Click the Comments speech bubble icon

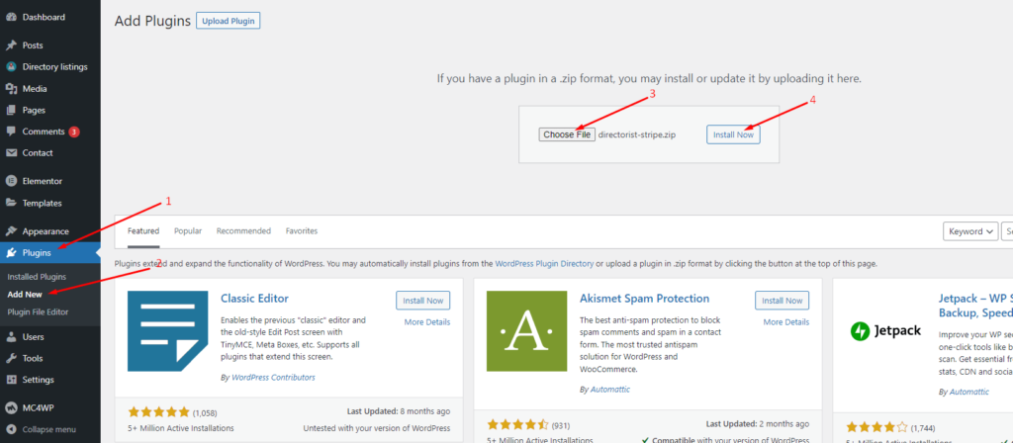(11, 132)
